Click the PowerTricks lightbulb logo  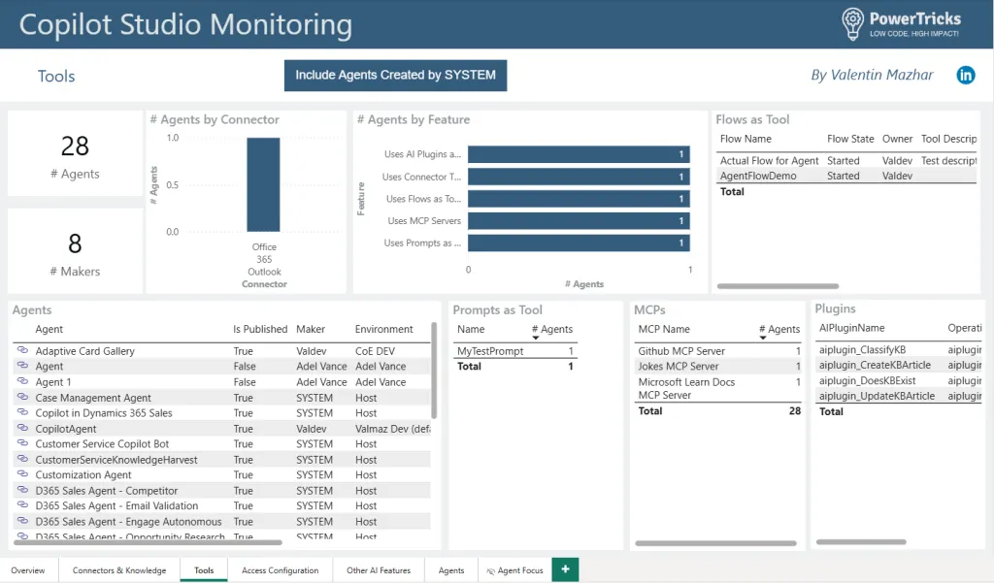pyautogui.click(x=852, y=24)
